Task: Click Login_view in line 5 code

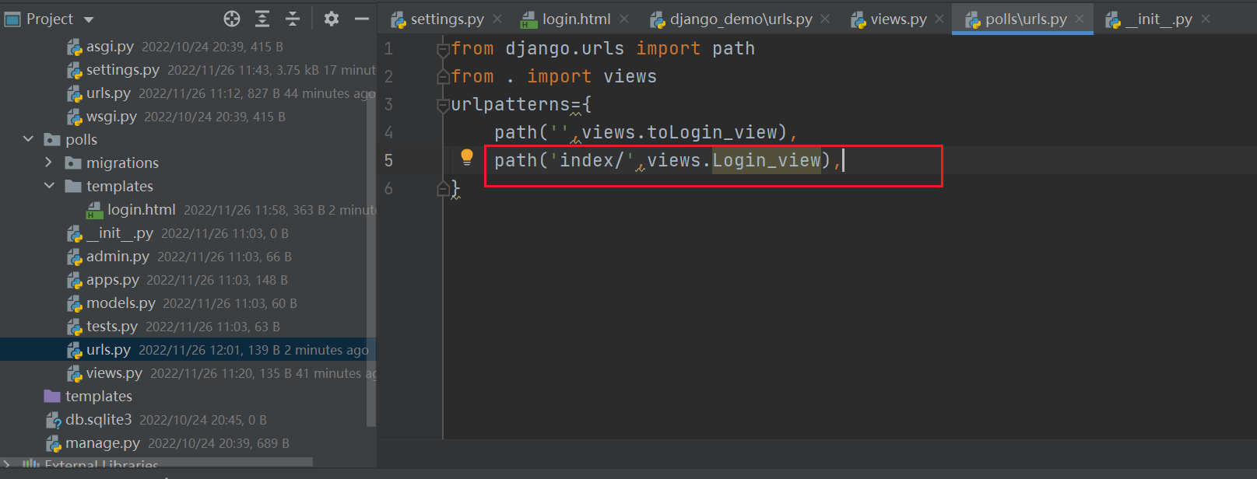Action: 767,160
